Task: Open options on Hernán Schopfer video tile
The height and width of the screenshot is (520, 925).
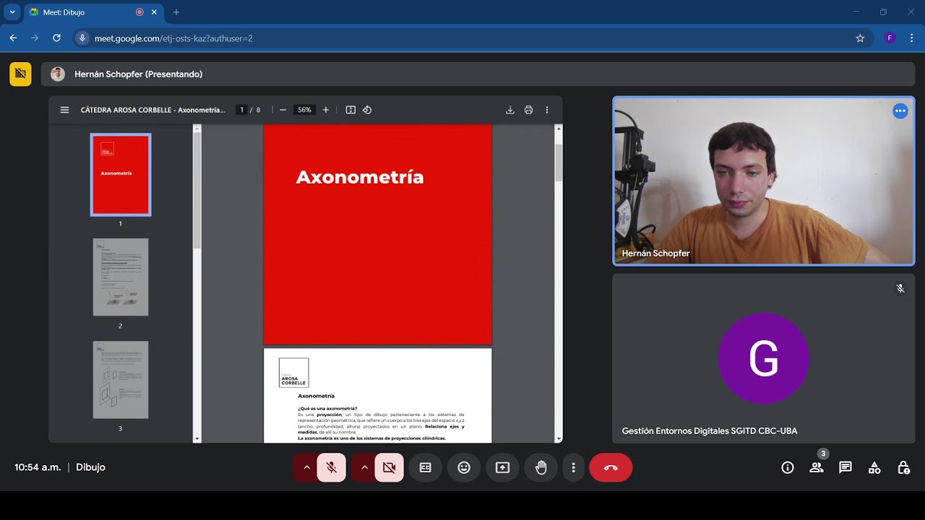Action: [900, 111]
